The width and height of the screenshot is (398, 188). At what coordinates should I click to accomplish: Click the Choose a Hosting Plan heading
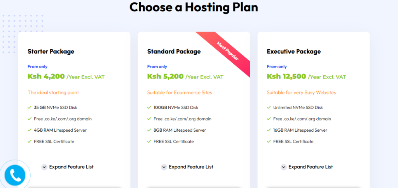pos(194,7)
